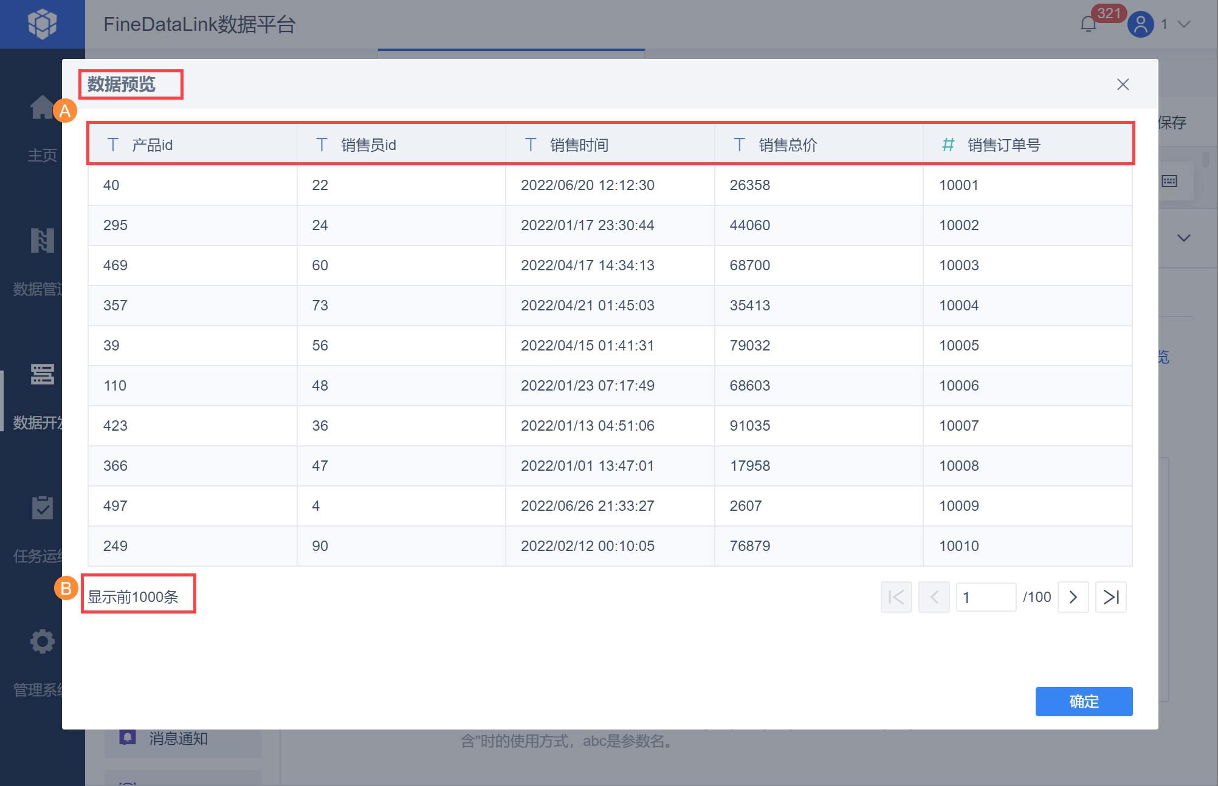Close the 数据预览 dialog
The image size is (1218, 786).
[1123, 84]
